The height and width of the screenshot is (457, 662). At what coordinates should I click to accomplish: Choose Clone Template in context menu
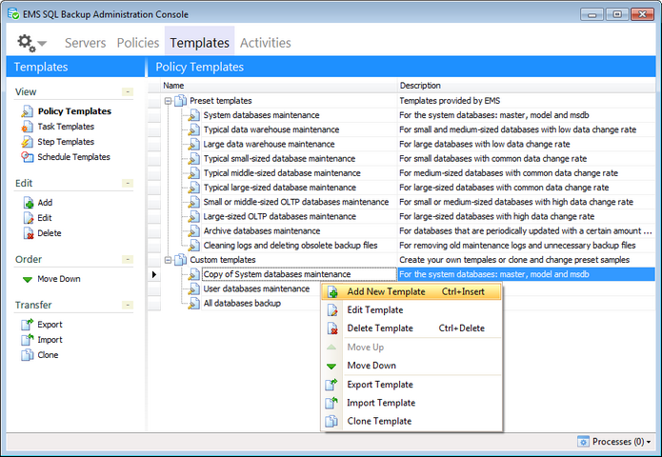tap(411, 421)
